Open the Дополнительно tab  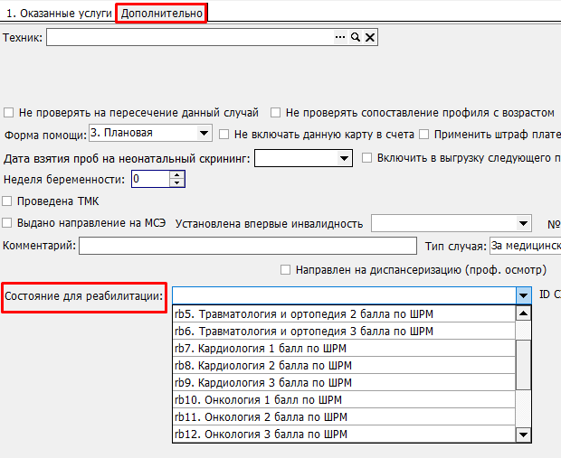pyautogui.click(x=162, y=14)
